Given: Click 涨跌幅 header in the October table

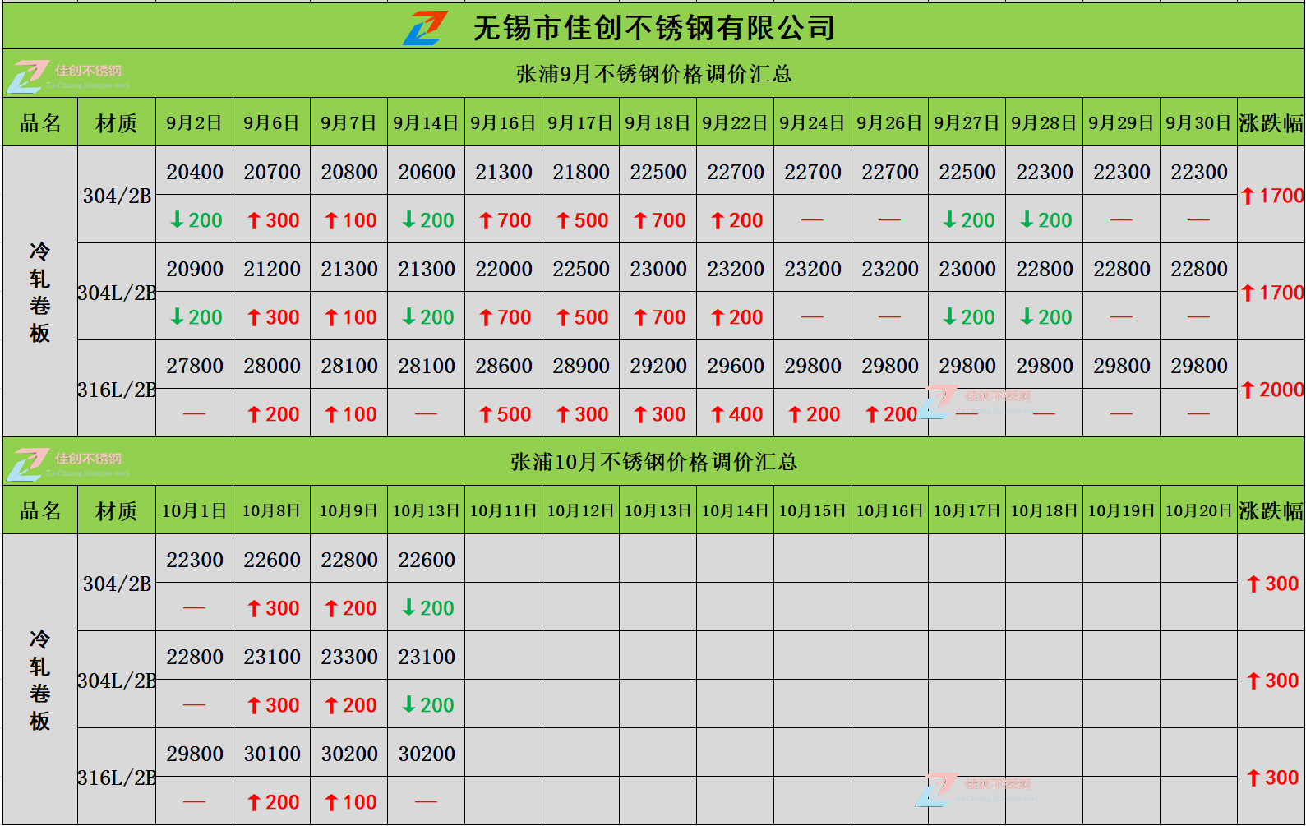Looking at the screenshot, I should 1271,510.
